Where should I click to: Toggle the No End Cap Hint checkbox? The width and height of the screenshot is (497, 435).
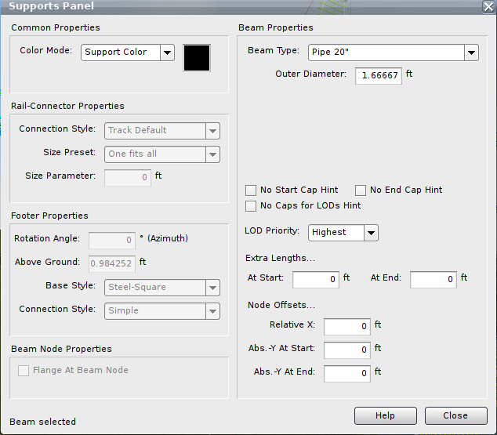point(361,190)
